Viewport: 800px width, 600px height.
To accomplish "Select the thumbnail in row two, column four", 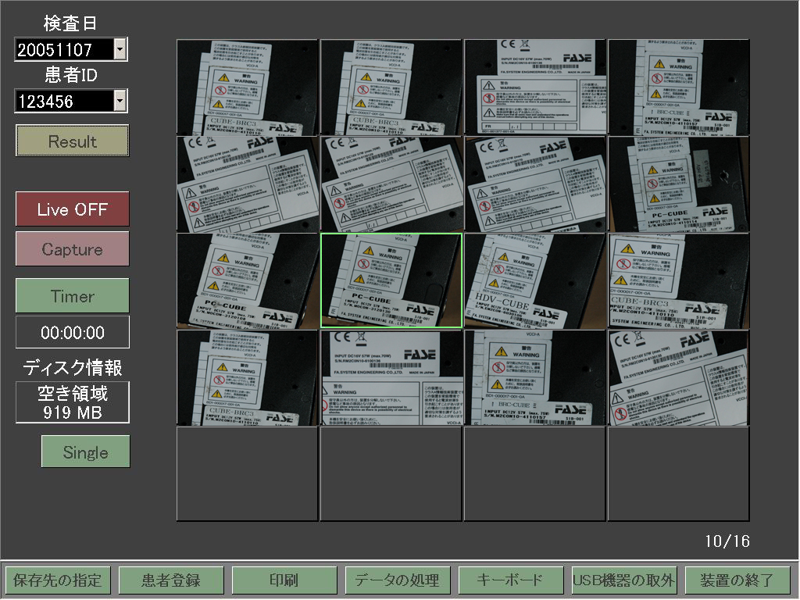I will coord(679,184).
